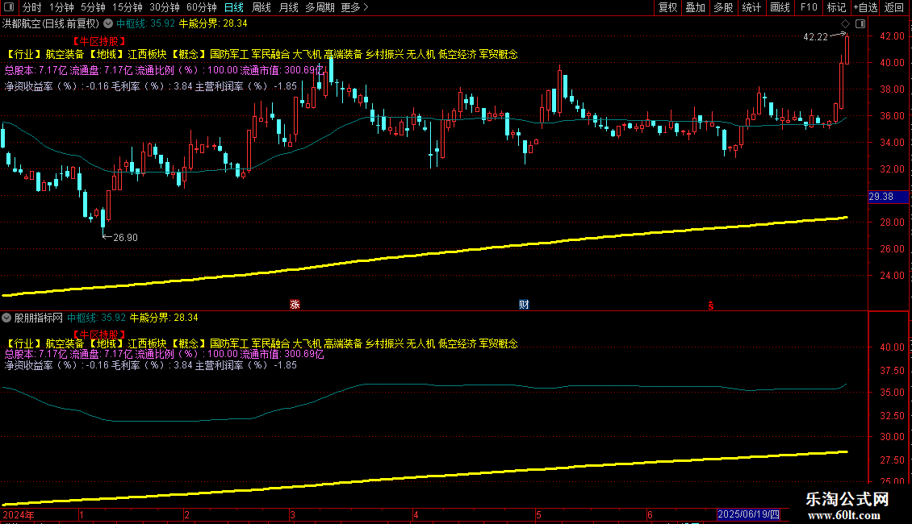Screen dimensions: 912x524
Task: Select the 5分钟 period
Action: (93, 7)
